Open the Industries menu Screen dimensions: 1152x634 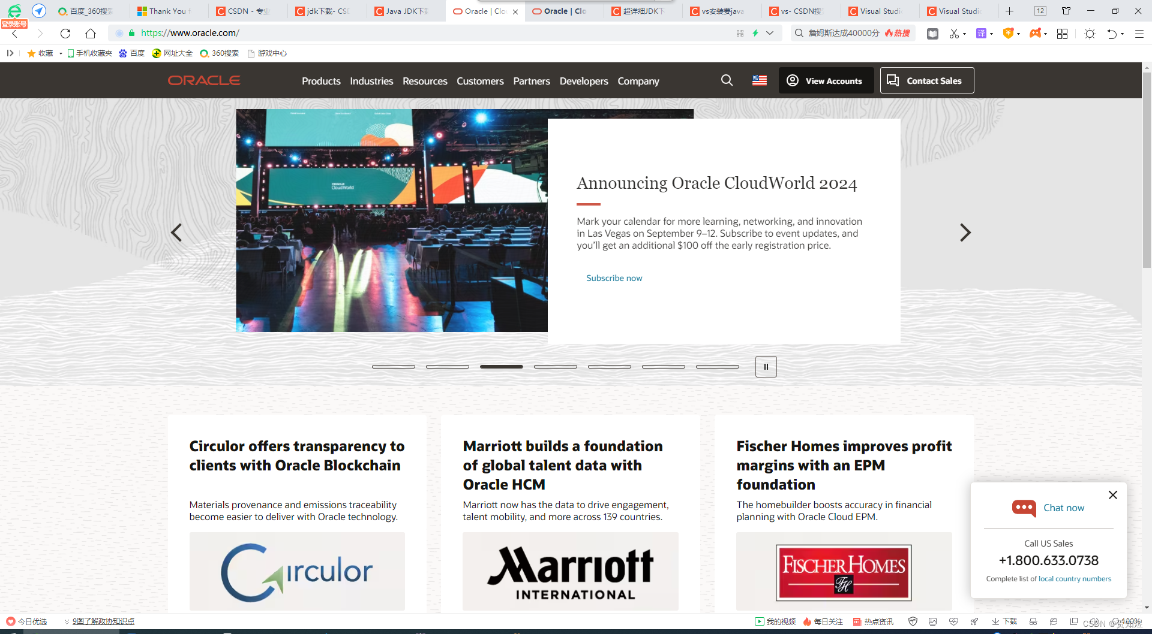(x=371, y=81)
